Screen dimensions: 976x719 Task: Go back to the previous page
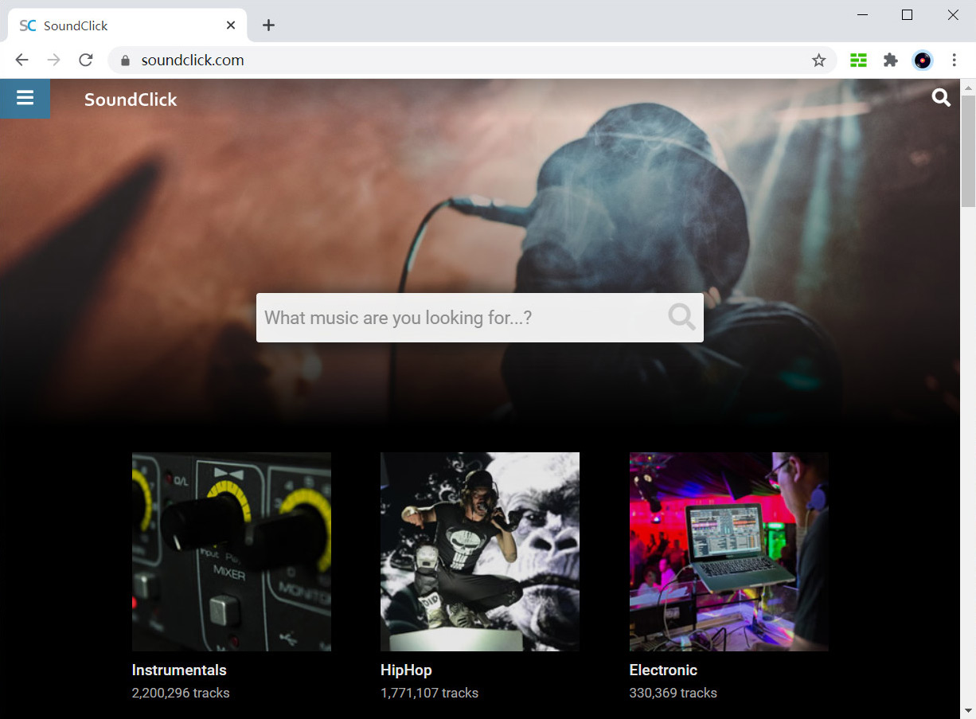(22, 61)
